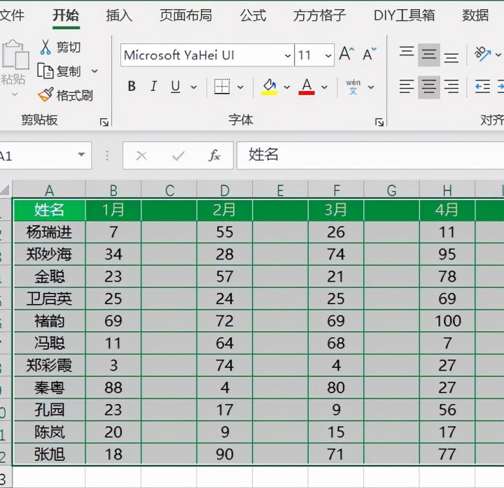504x488 pixels.
Task: Click the select all corner triangle
Action: pyautogui.click(x=5, y=189)
